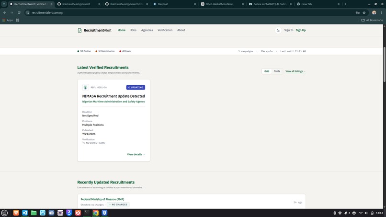Click the Sign In link
386x217 pixels.
point(288,30)
